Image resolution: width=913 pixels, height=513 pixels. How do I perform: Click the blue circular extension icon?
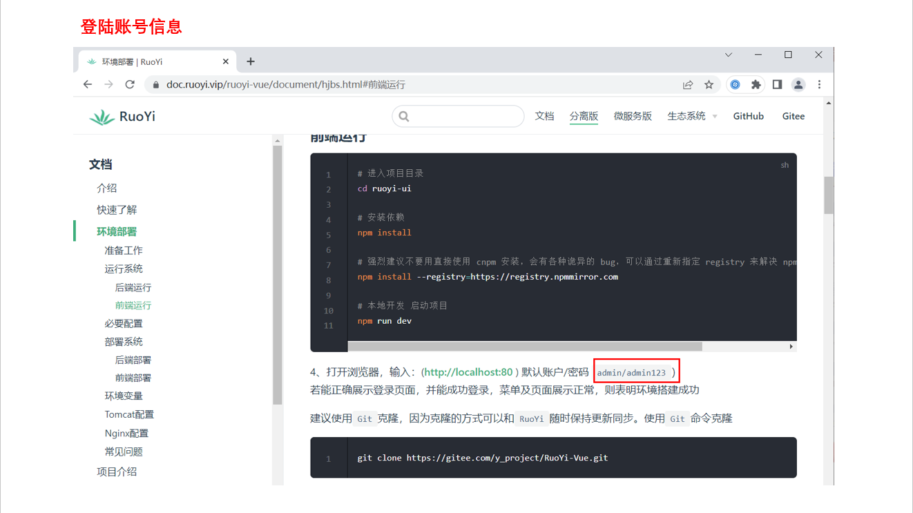tap(736, 84)
